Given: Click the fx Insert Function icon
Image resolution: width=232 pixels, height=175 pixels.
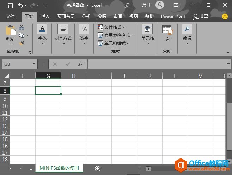Looking at the screenshot, I should point(80,64).
